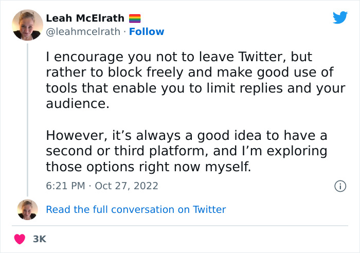Click the 'those options right now myself' line
The height and width of the screenshot is (253, 360).
click(148, 167)
